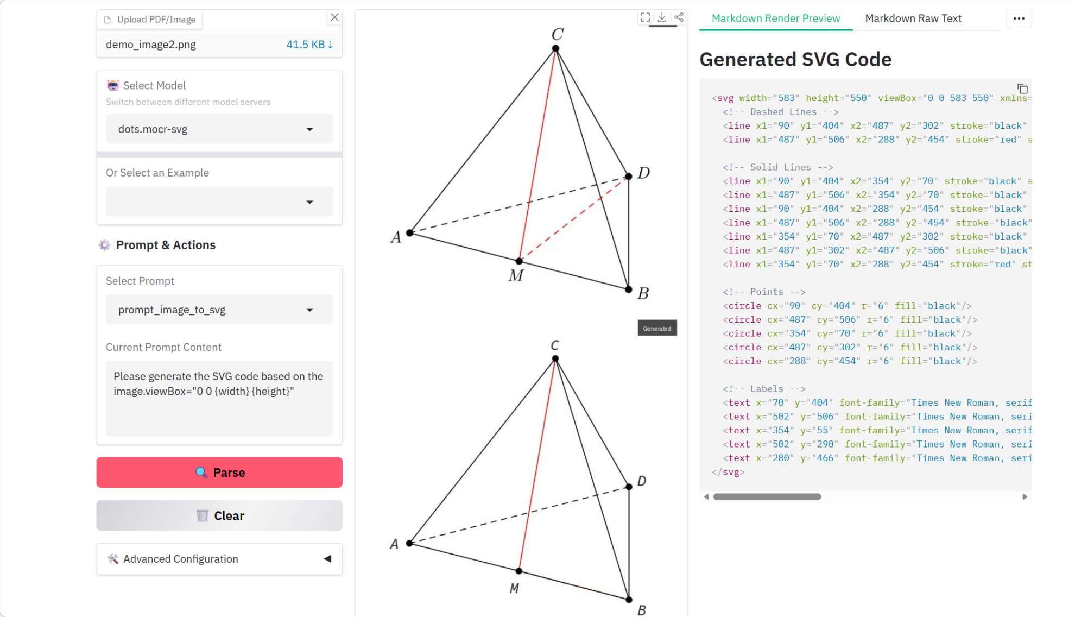1075x617 pixels.
Task: Open the prompt_image_to_svg prompt dropdown
Action: (219, 310)
